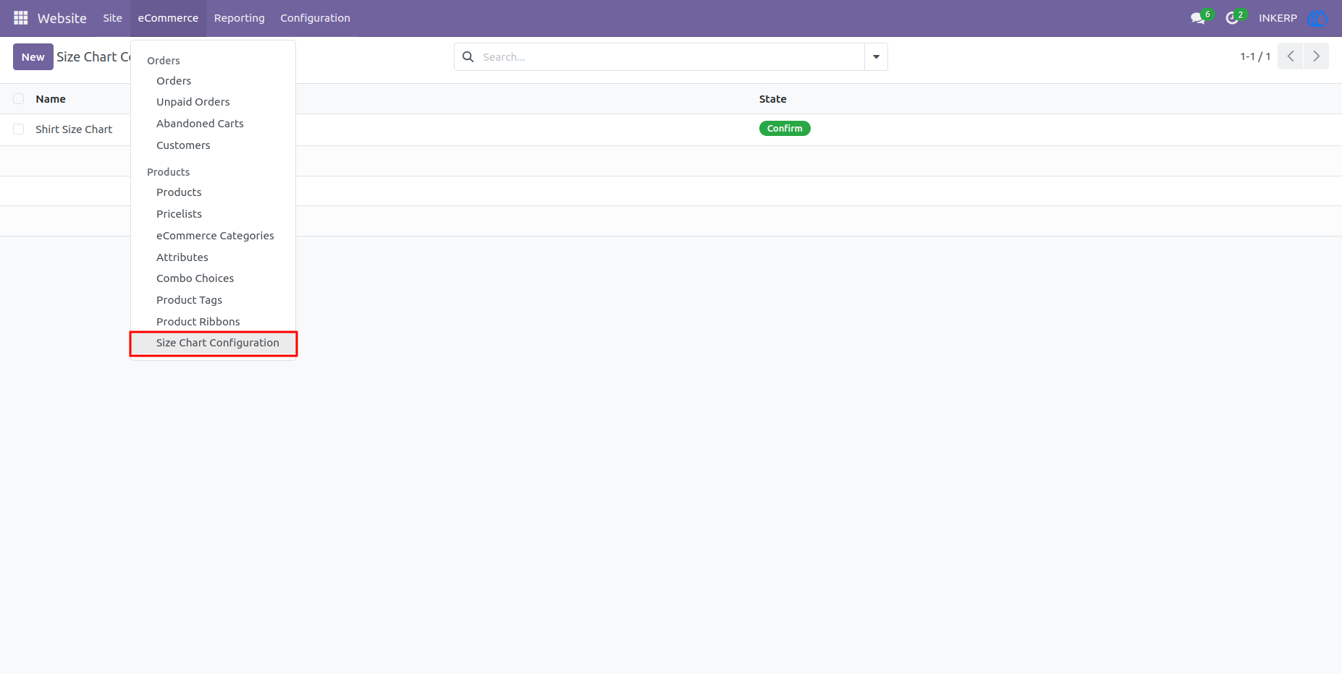
Task: Open the conversations messages icon
Action: coord(1198,18)
